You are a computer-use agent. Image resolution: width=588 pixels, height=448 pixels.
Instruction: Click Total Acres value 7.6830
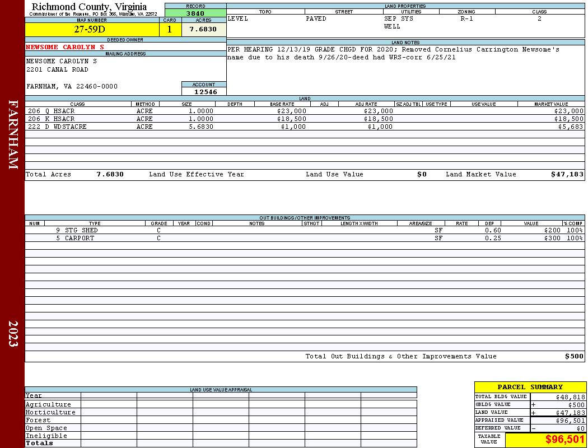point(110,175)
